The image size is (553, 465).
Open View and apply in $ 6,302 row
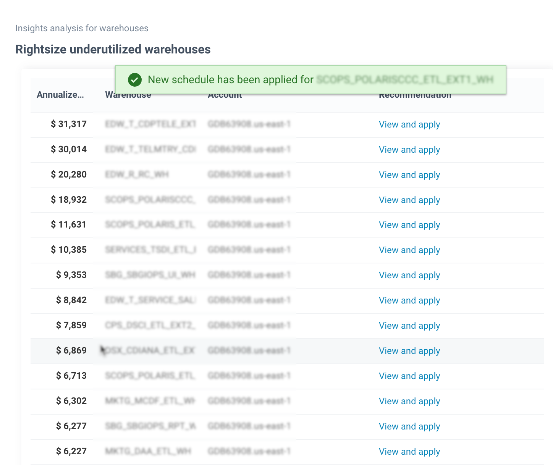click(x=409, y=401)
